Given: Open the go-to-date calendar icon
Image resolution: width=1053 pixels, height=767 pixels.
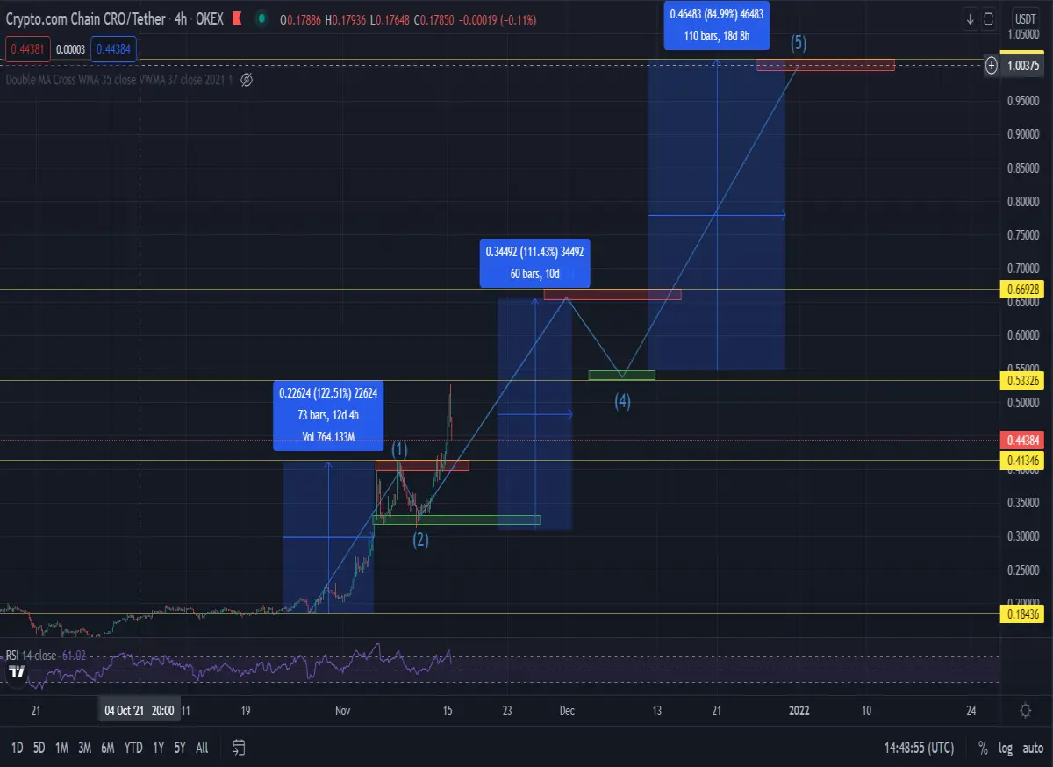Looking at the screenshot, I should [x=239, y=748].
